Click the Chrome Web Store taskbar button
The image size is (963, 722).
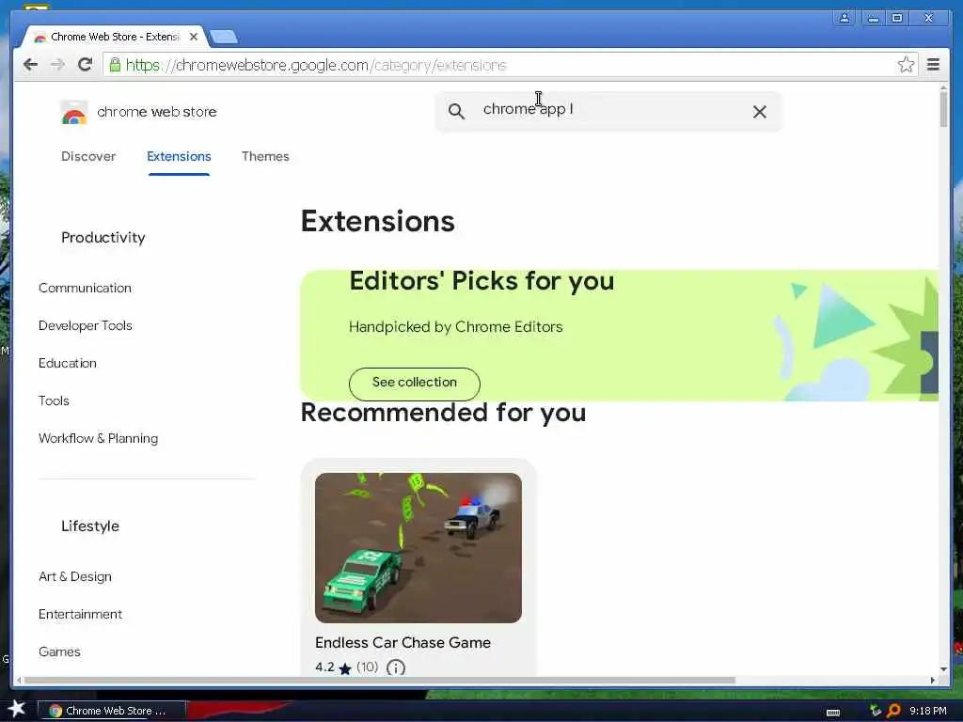[112, 711]
